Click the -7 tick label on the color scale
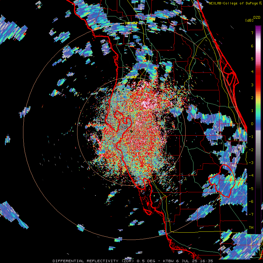The image size is (263, 263). [251, 214]
